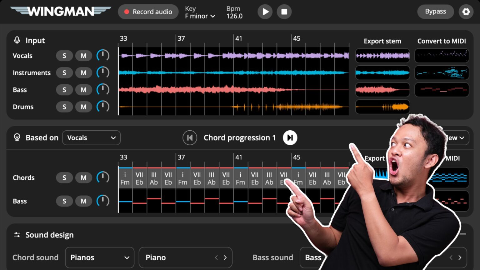The height and width of the screenshot is (270, 480).
Task: Open the Pianos chord sound category dropdown
Action: [x=100, y=257]
